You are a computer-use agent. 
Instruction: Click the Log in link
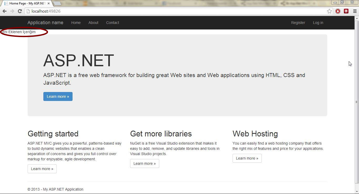coord(318,23)
